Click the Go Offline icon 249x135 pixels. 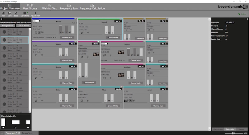[25, 13]
